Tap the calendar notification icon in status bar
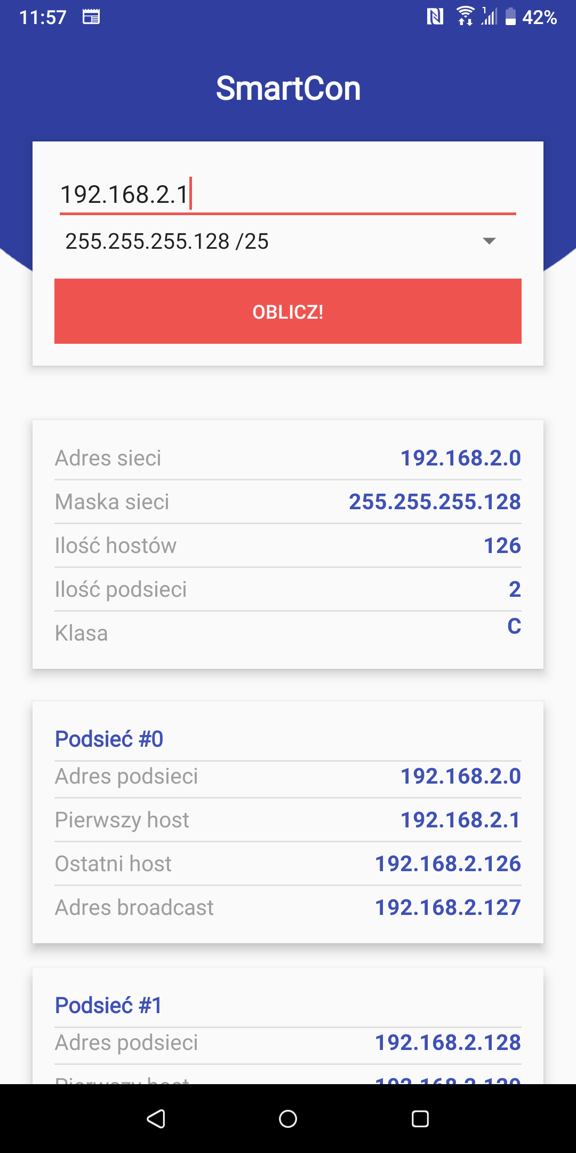The image size is (576, 1153). pos(91,17)
